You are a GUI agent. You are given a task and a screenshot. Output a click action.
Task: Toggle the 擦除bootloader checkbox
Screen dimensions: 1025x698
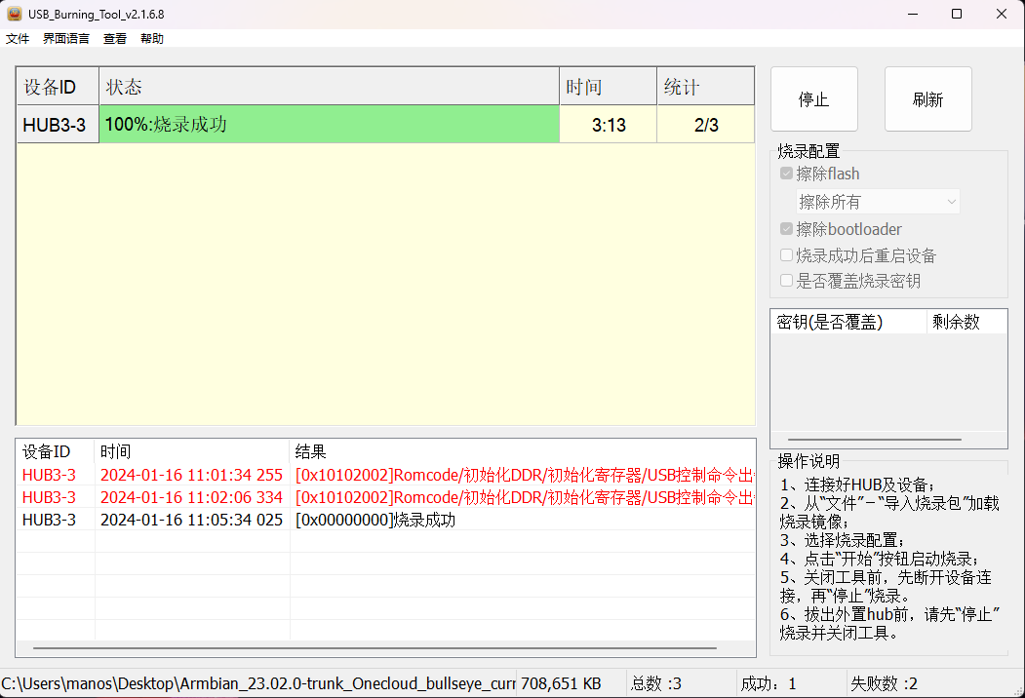pos(787,229)
